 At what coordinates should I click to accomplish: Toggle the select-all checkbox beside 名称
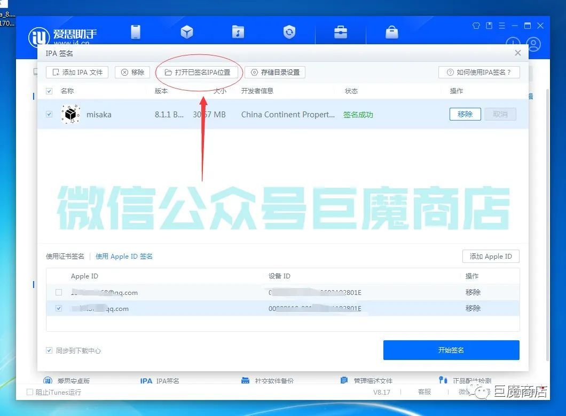(49, 91)
